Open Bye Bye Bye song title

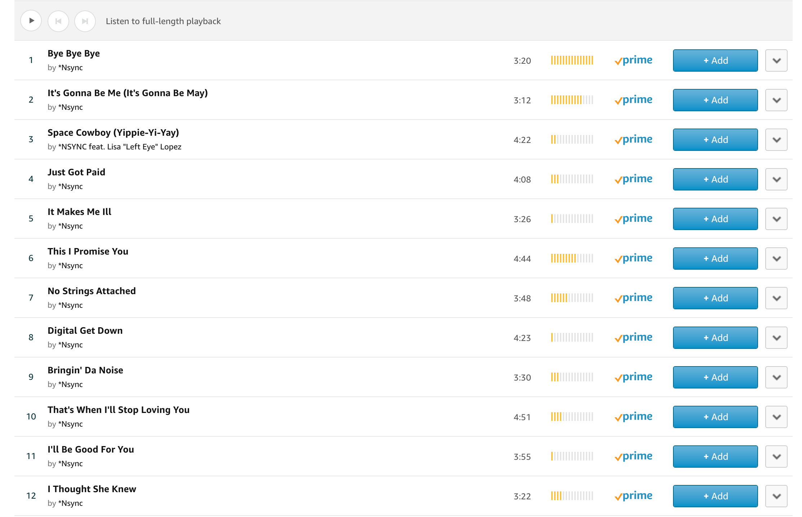tap(74, 54)
